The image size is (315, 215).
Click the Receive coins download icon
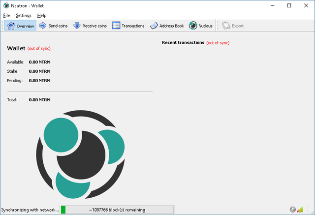coord(77,26)
